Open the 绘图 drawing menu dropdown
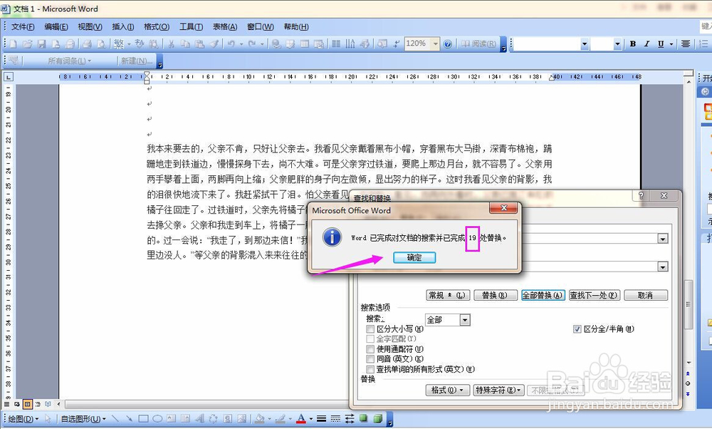712x429 pixels. [23, 418]
